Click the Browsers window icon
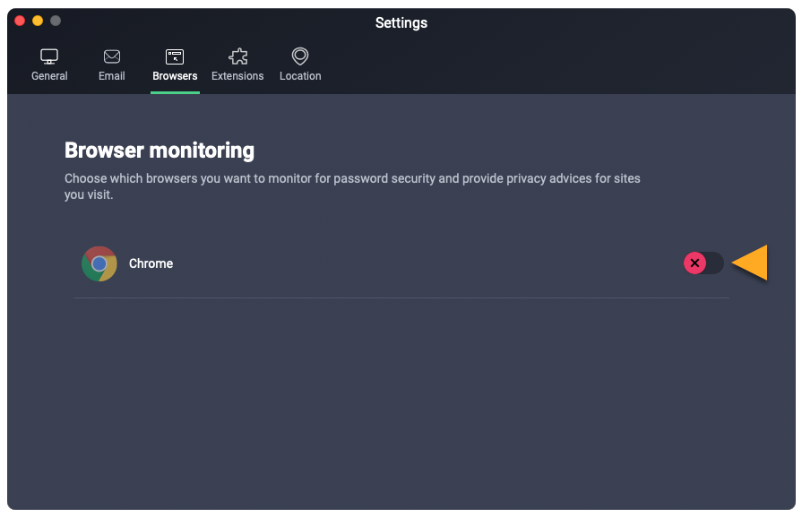The image size is (802, 517). click(175, 56)
